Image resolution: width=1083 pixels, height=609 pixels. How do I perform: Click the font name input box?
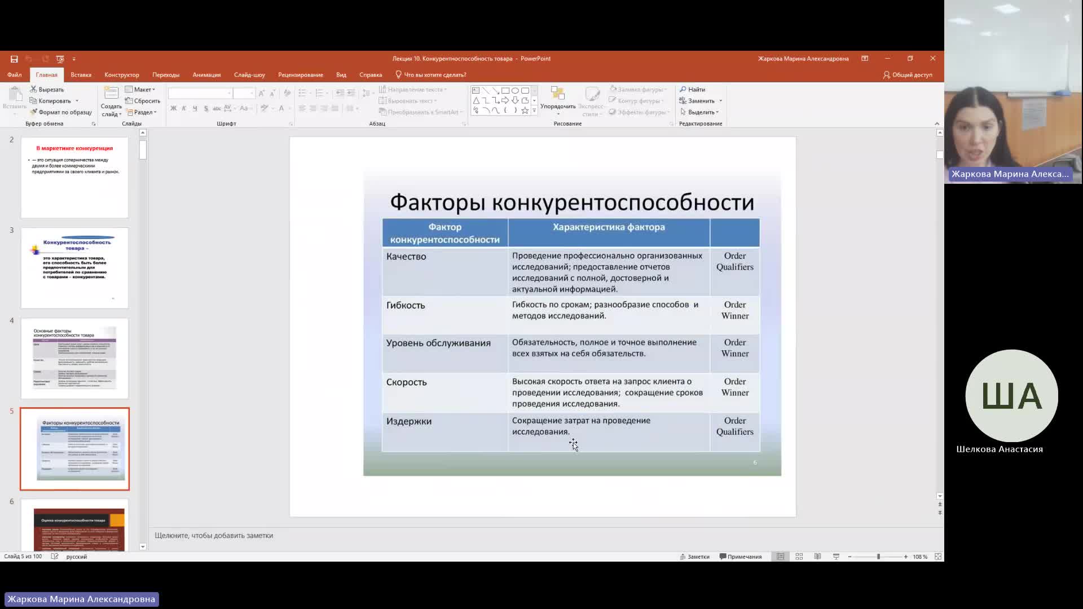coord(200,93)
